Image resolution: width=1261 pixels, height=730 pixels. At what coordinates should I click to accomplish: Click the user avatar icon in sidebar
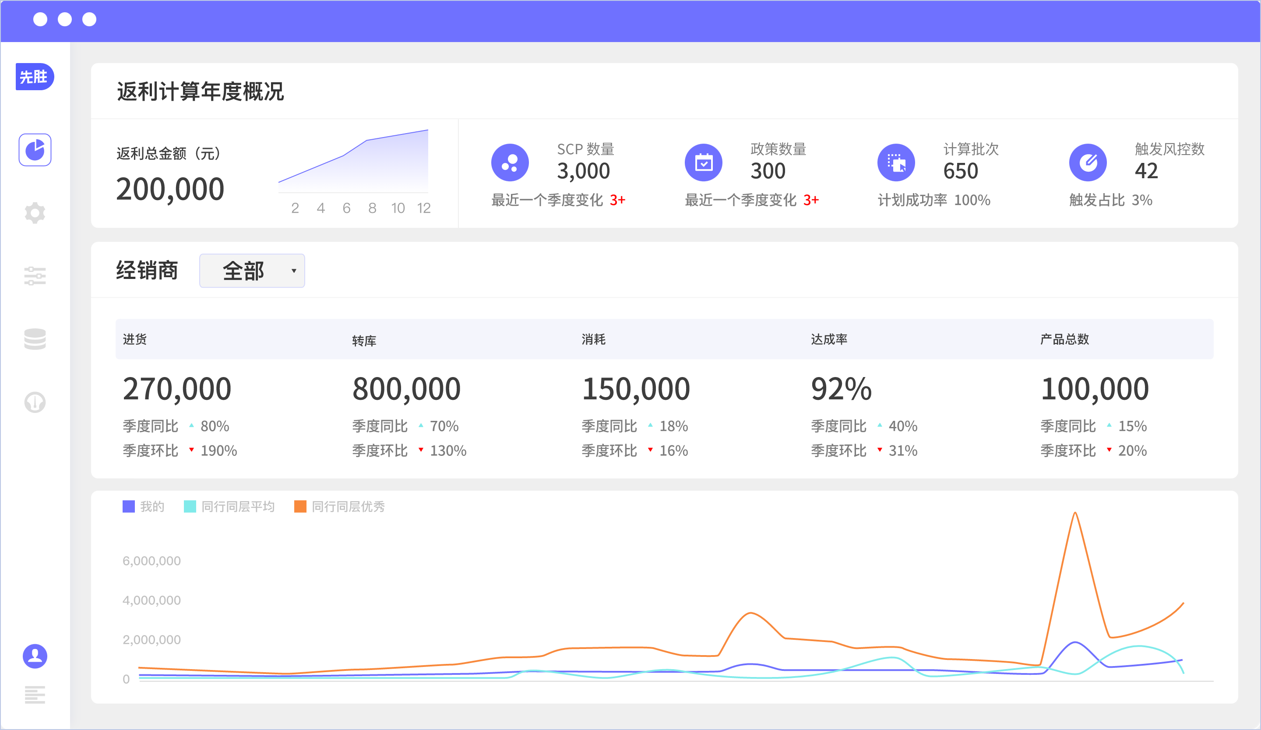[x=35, y=656]
